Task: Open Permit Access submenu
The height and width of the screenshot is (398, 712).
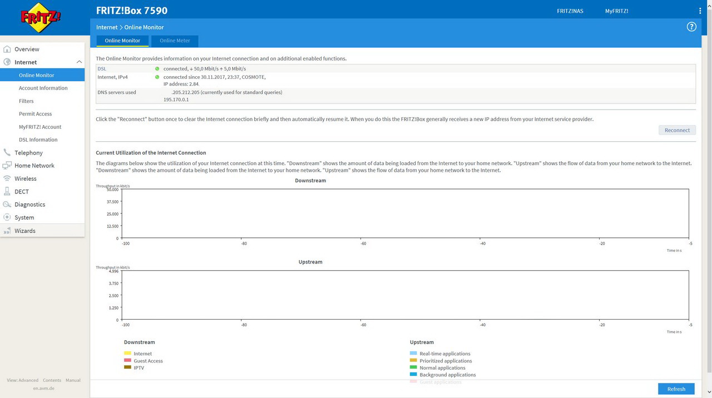Action: [35, 114]
